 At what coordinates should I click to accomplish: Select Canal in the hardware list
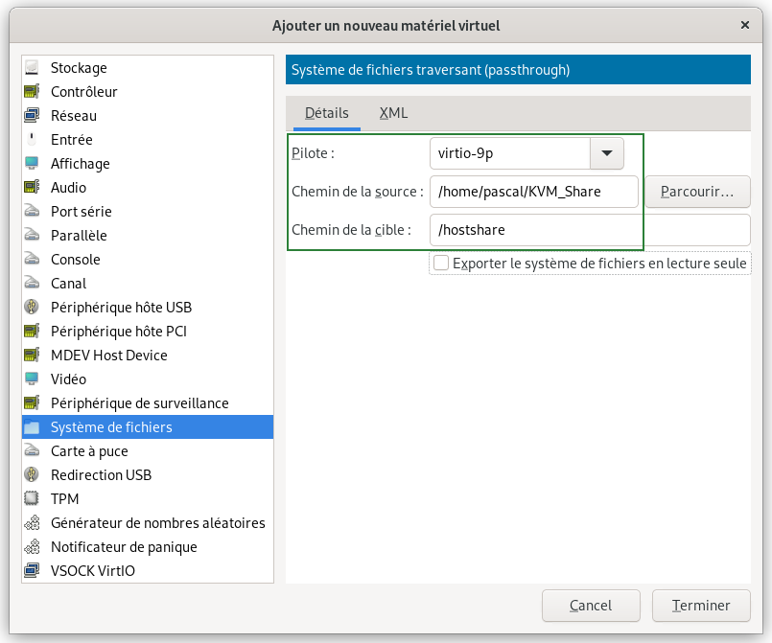148,284
